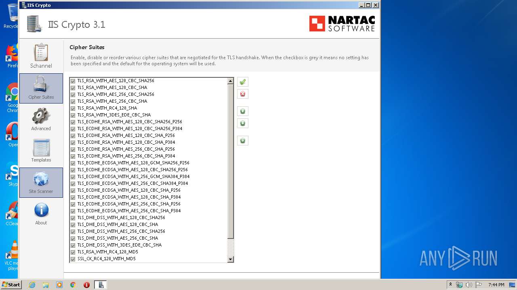This screenshot has width=517, height=290.
Task: Click the volume tray icon
Action: point(469,285)
